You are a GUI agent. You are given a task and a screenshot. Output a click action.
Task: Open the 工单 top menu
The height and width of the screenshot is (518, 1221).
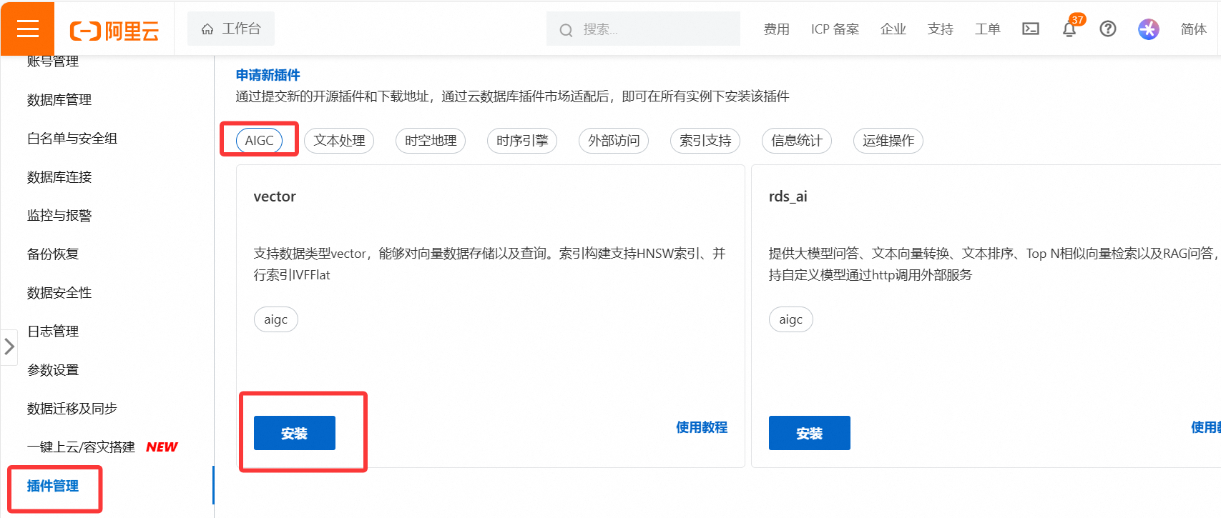point(988,29)
